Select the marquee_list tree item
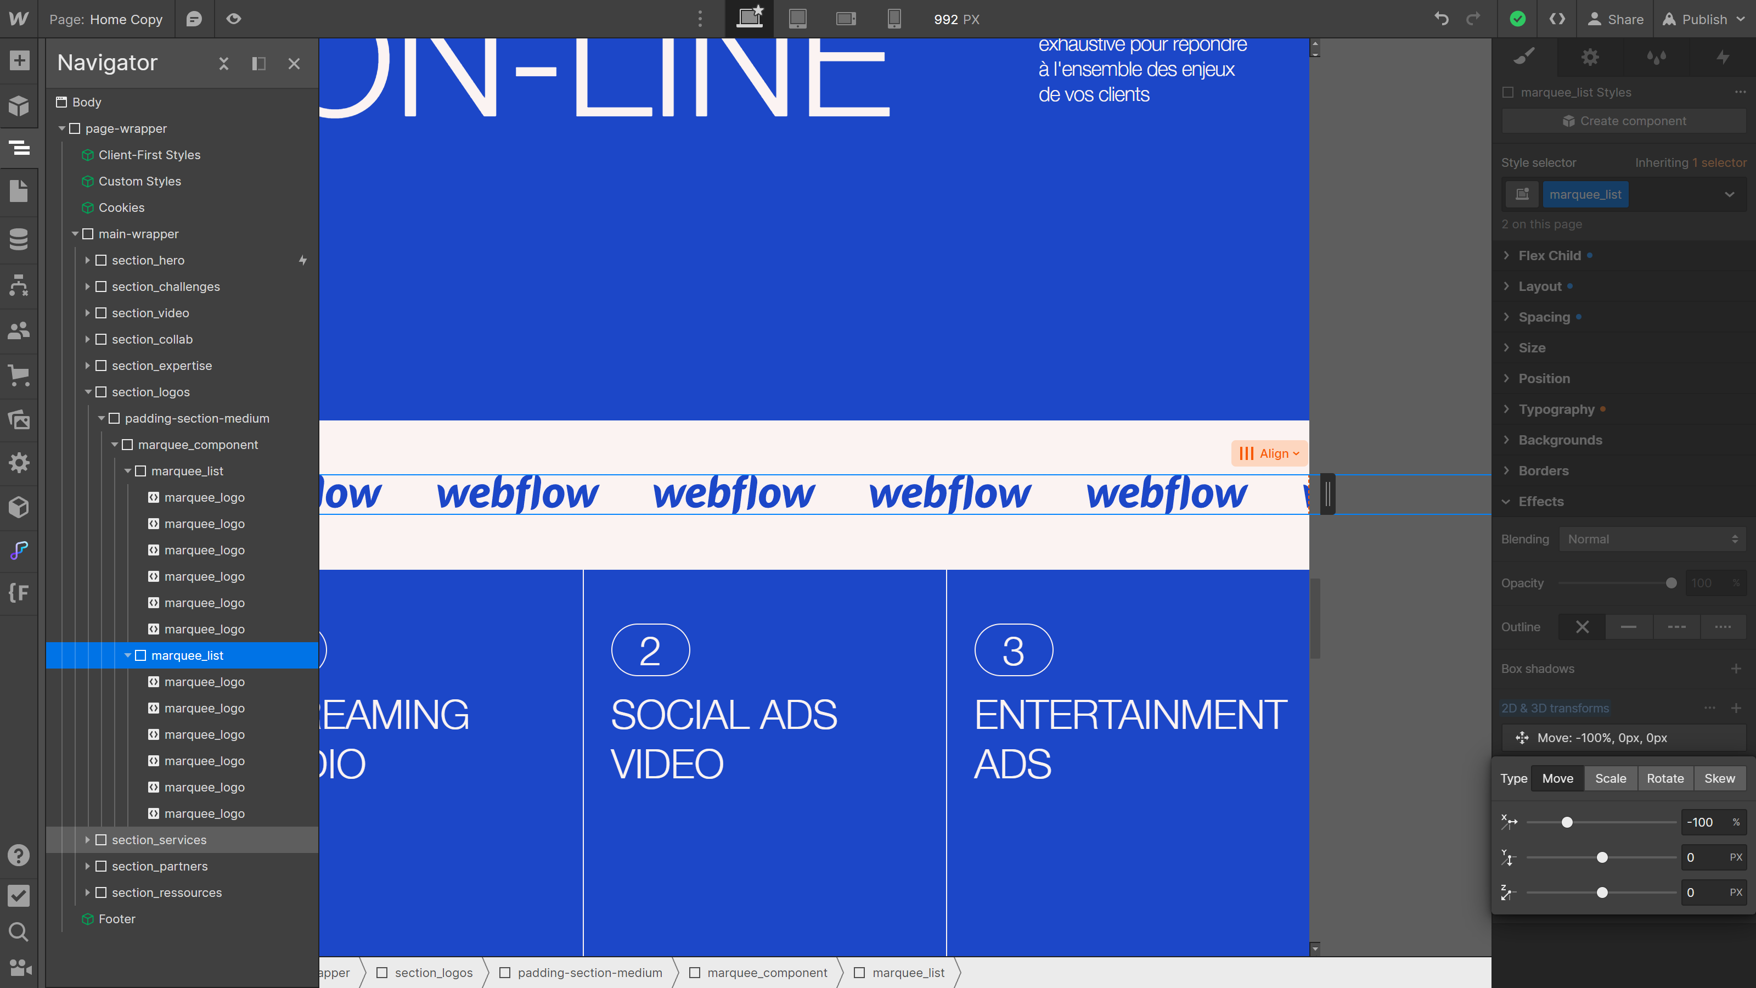This screenshot has height=988, width=1756. tap(187, 655)
